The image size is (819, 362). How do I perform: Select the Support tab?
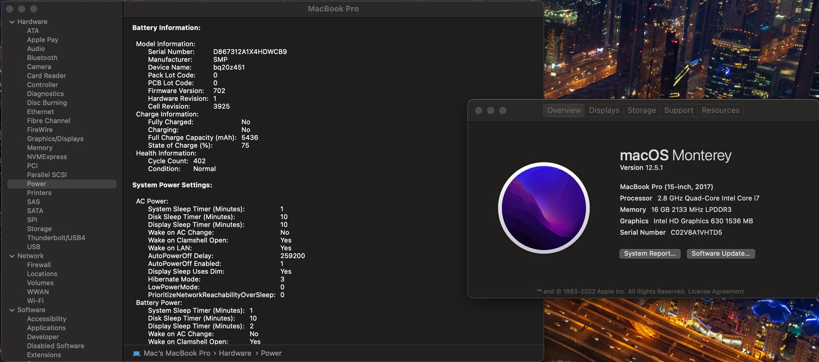[678, 110]
